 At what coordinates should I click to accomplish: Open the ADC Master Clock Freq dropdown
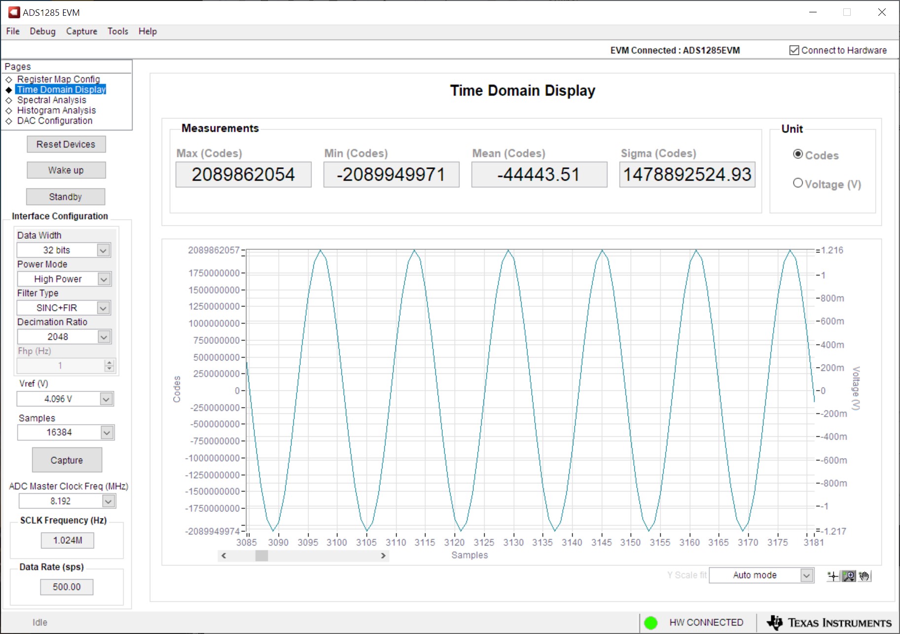tap(108, 501)
